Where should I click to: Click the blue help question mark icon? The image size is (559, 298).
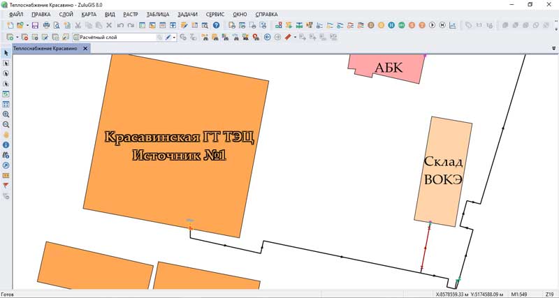coord(217,26)
